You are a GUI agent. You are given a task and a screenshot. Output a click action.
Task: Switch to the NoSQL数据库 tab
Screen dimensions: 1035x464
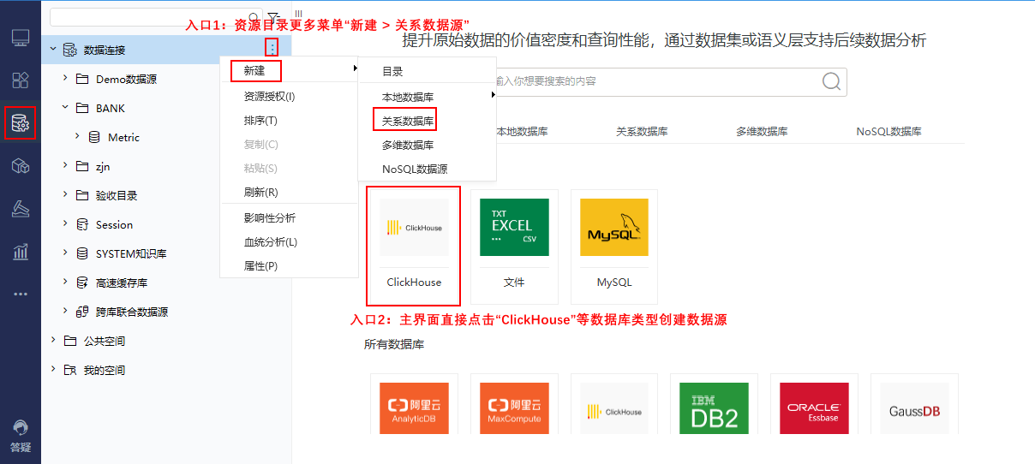(888, 132)
